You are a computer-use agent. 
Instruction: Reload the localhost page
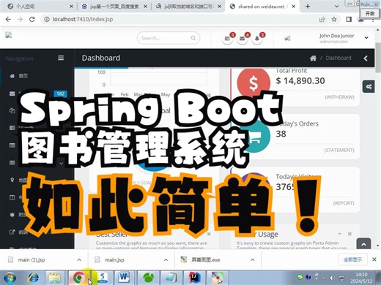pyautogui.click(x=32, y=19)
